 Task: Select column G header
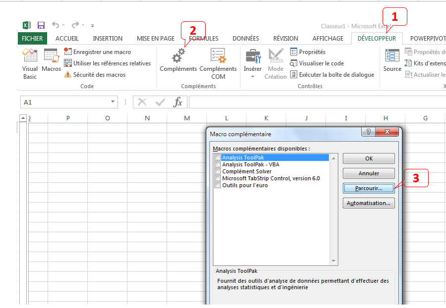click(x=425, y=118)
